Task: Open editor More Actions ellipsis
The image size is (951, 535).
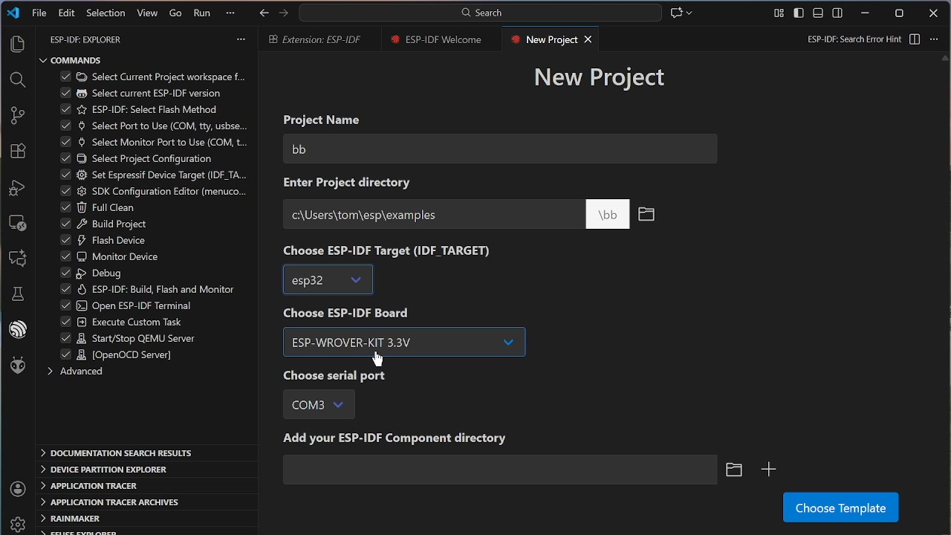Action: 934,39
